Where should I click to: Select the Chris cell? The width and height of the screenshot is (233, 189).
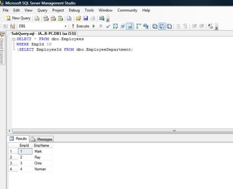coord(42,163)
